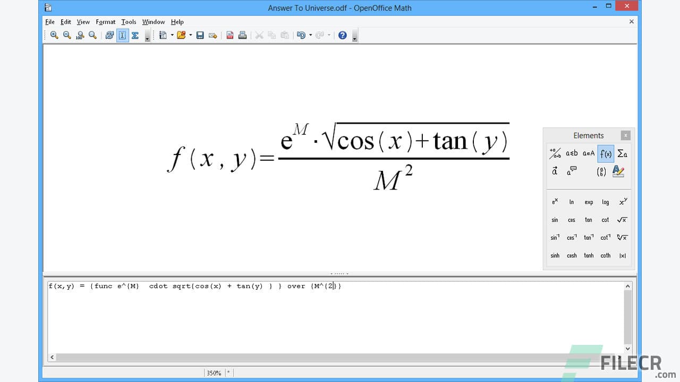Switch to the Functions f(x) category
Screen dimensions: 680x382
point(606,153)
